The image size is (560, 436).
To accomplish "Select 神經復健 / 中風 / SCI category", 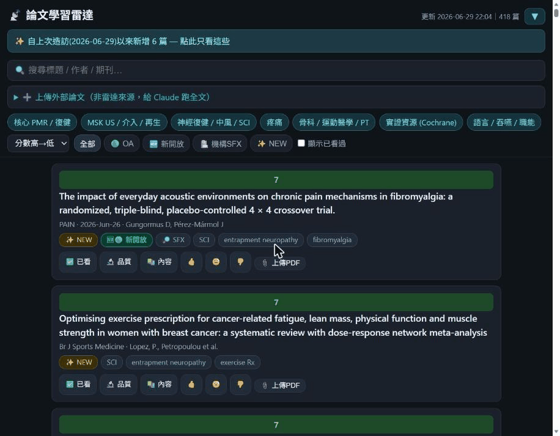I will click(x=213, y=122).
